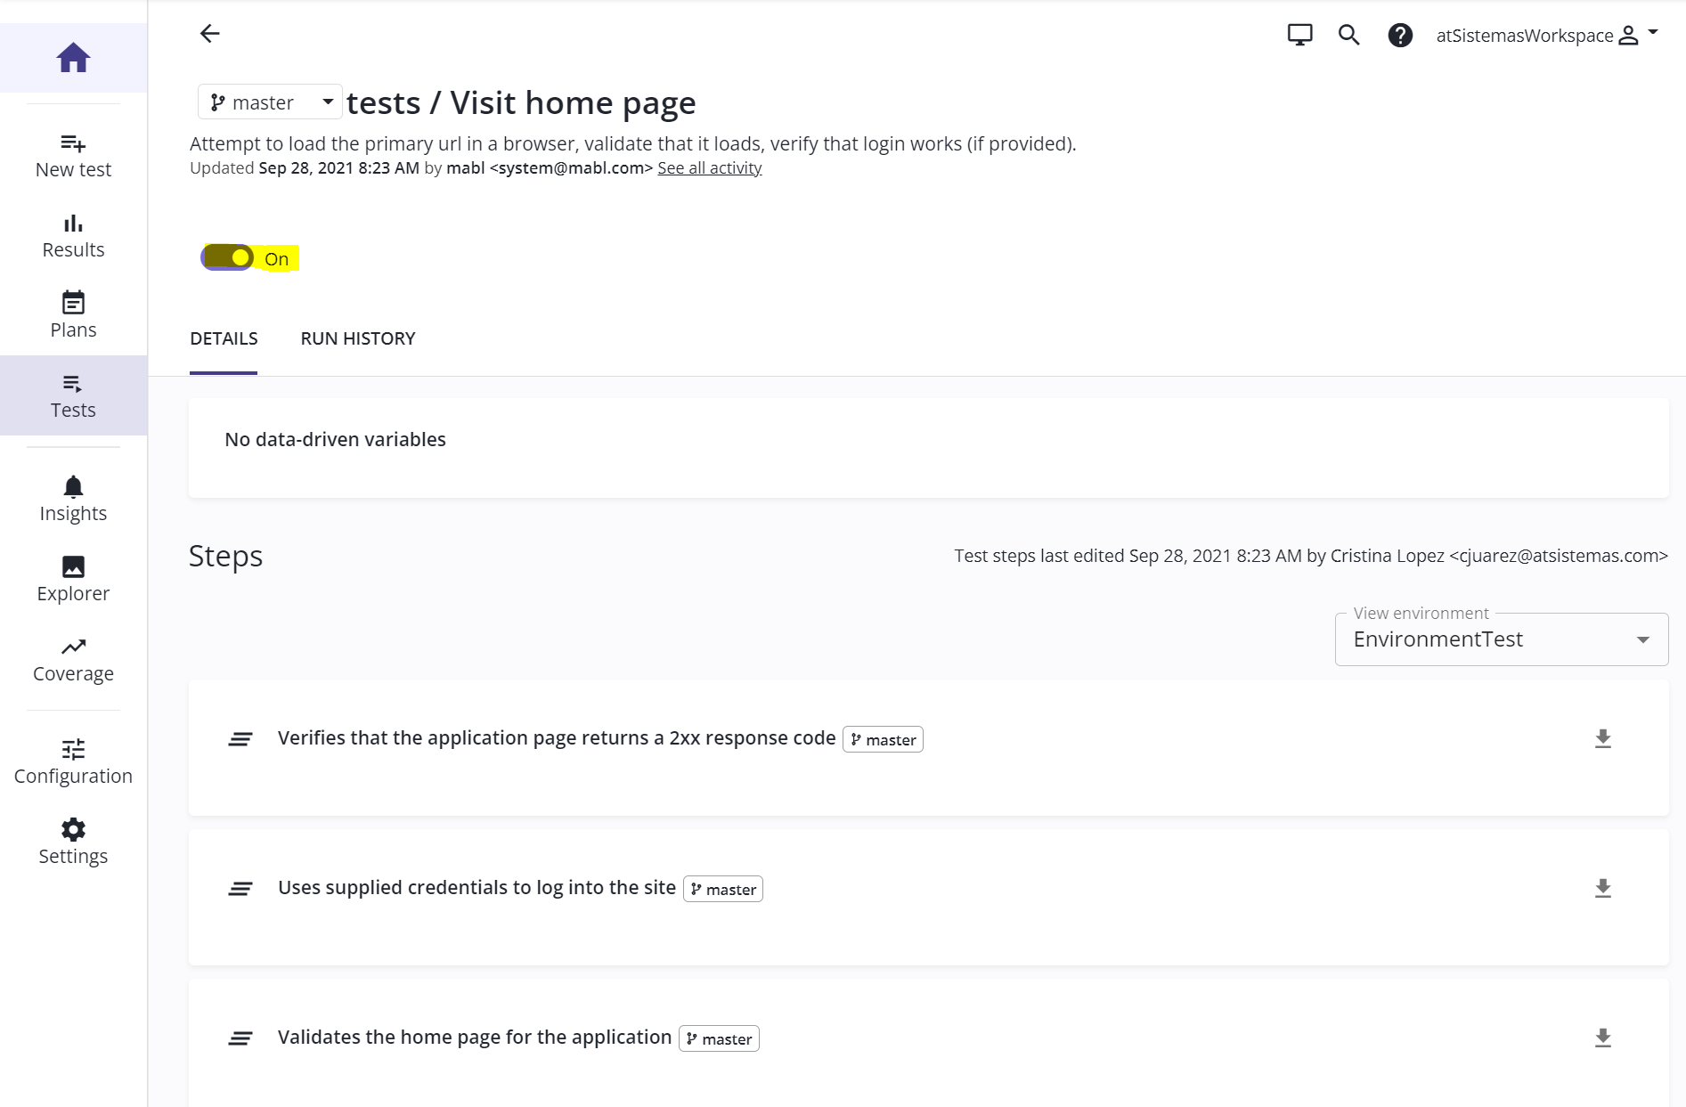Viewport: 1686px width, 1107px height.
Task: Download the log into site step
Action: click(x=1602, y=888)
